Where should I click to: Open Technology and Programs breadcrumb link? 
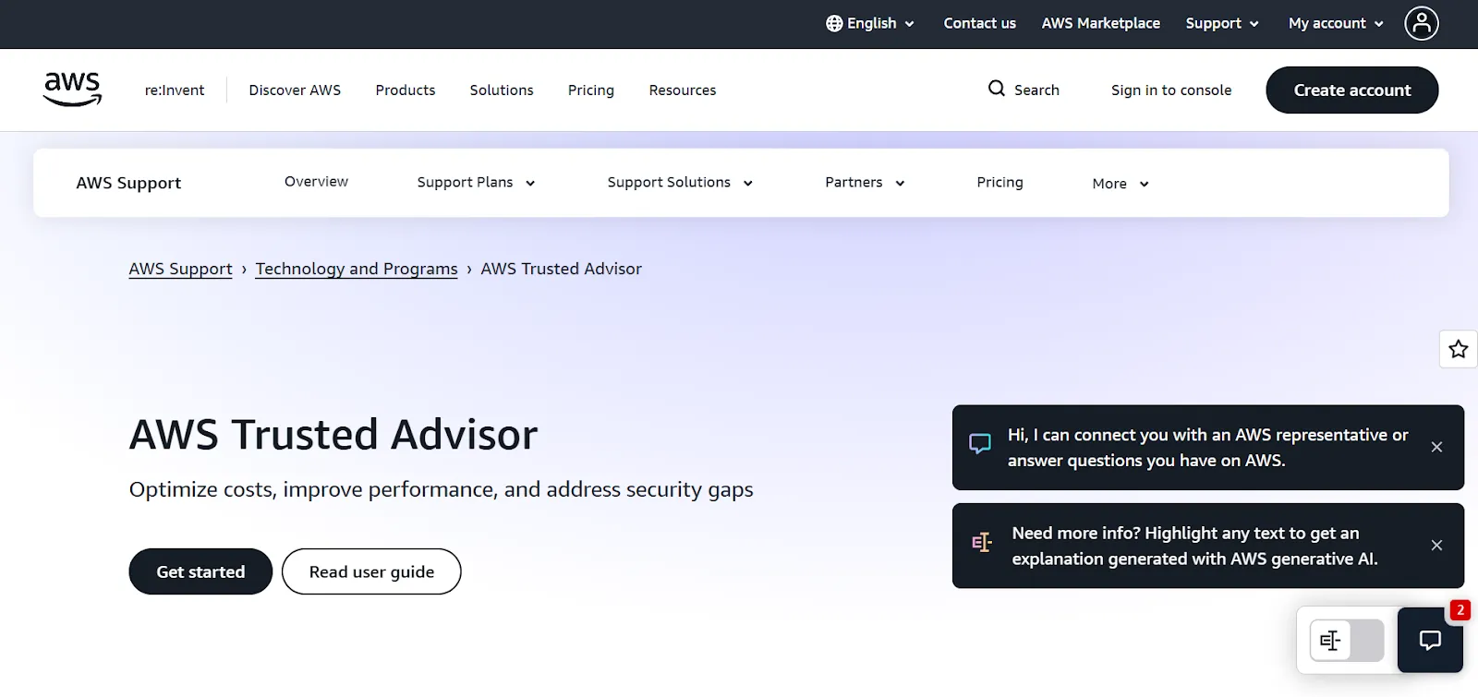pos(357,269)
